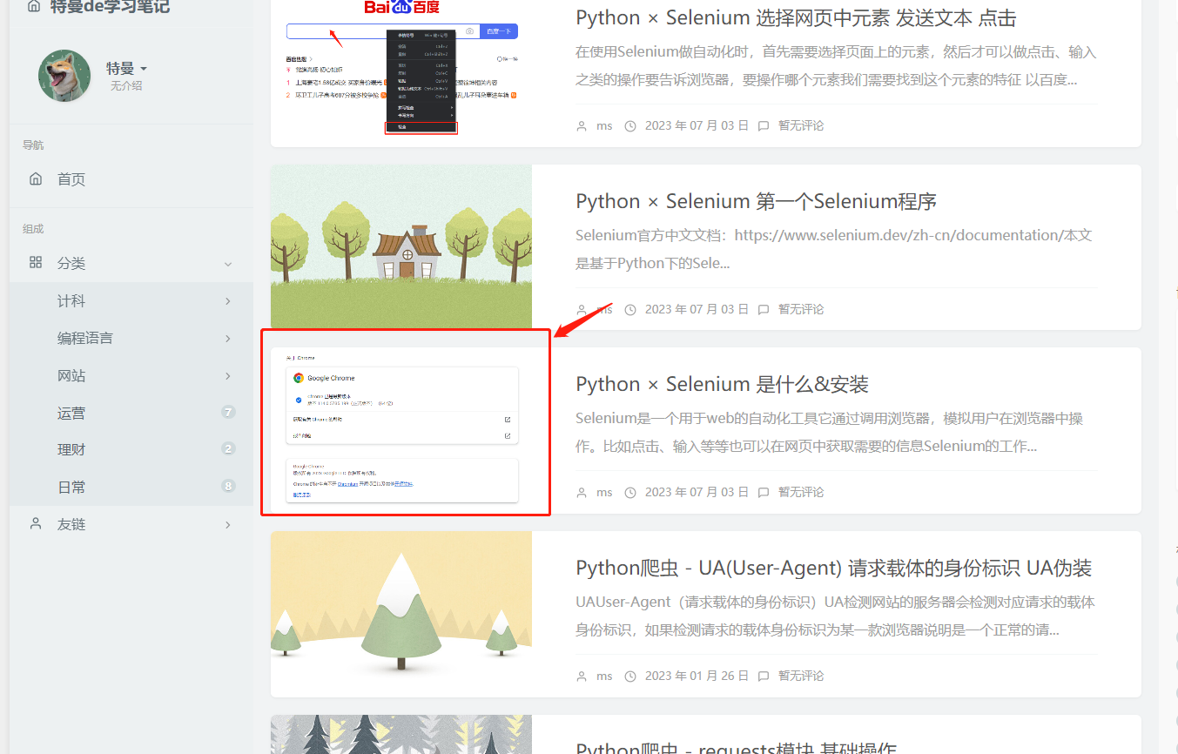Open article UA(User-Agent) 请求载体的身份标识
This screenshot has width=1178, height=754.
point(833,568)
